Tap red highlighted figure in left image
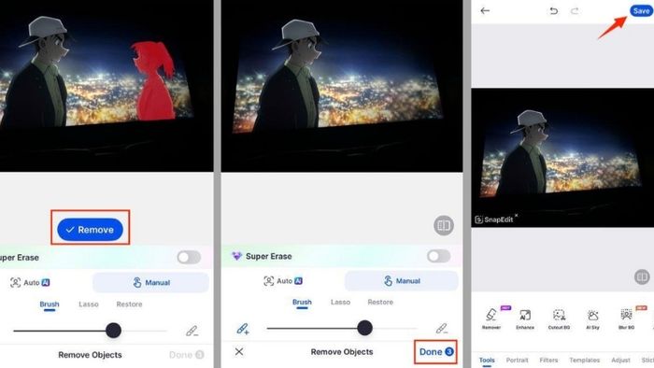This screenshot has height=368, width=654. pyautogui.click(x=153, y=80)
